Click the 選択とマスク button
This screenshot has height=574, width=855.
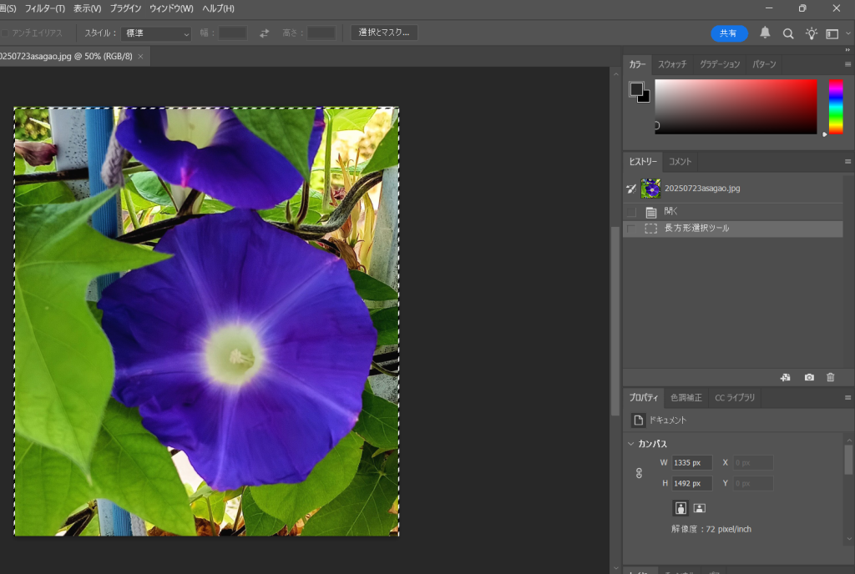pyautogui.click(x=384, y=33)
